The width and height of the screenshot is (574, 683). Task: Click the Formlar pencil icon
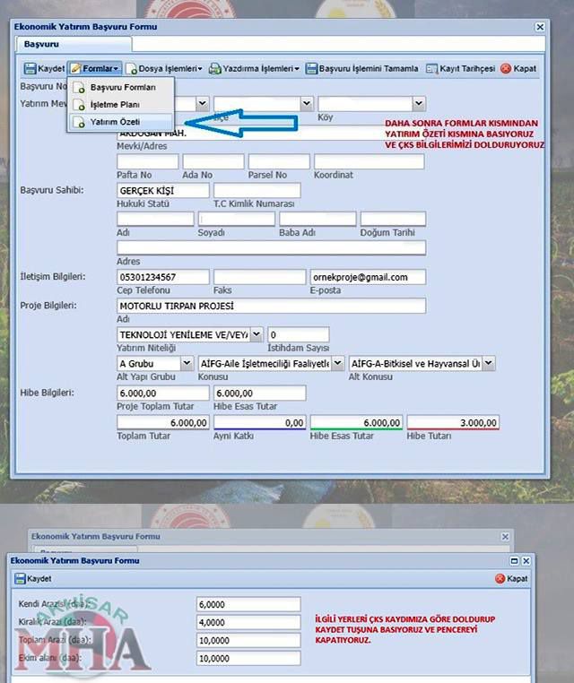(76, 68)
